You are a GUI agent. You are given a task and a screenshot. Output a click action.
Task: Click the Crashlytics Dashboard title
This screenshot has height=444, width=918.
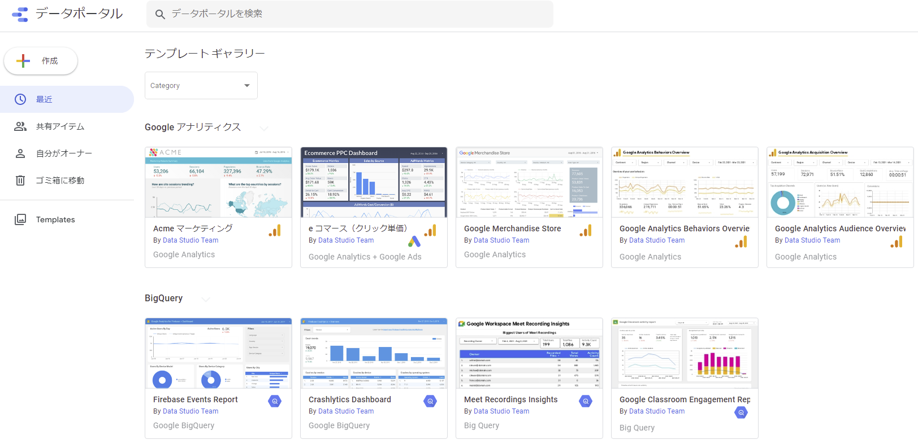[x=350, y=399]
